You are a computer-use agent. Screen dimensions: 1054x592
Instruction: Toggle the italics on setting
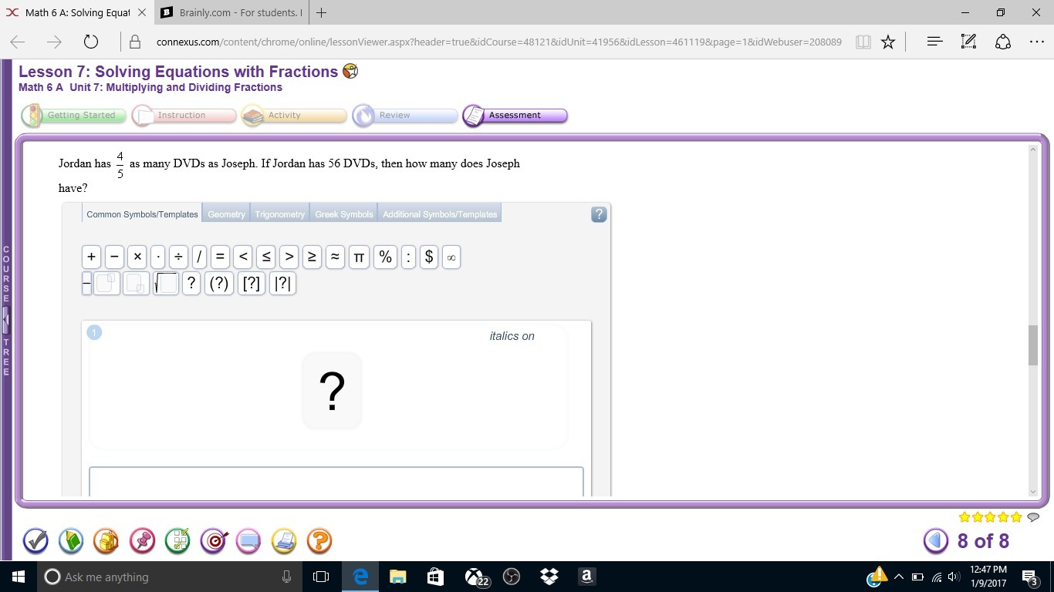(x=512, y=336)
